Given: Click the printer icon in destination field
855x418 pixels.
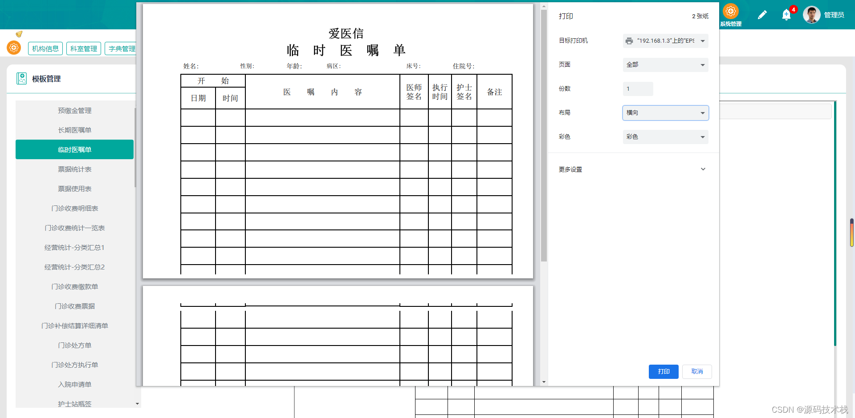Looking at the screenshot, I should point(629,41).
